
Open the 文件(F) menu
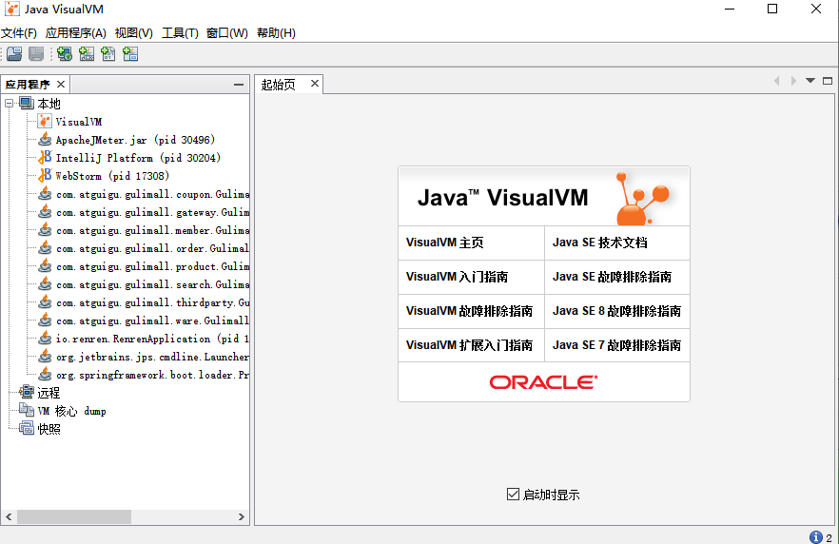pyautogui.click(x=19, y=33)
